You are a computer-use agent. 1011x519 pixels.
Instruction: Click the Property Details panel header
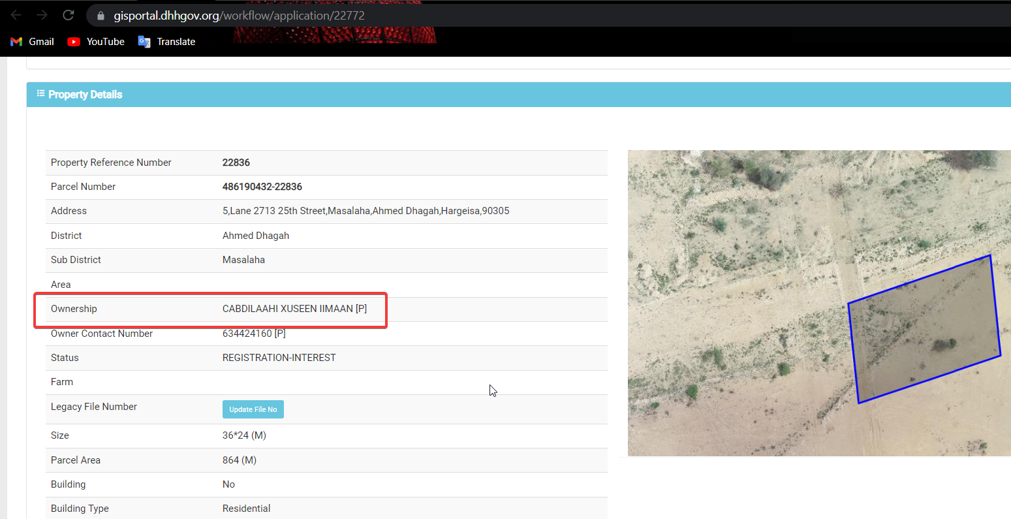click(518, 95)
